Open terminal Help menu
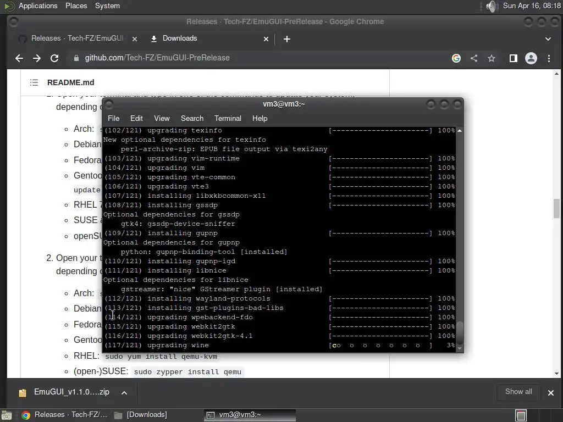The width and height of the screenshot is (563, 422). tap(260, 119)
